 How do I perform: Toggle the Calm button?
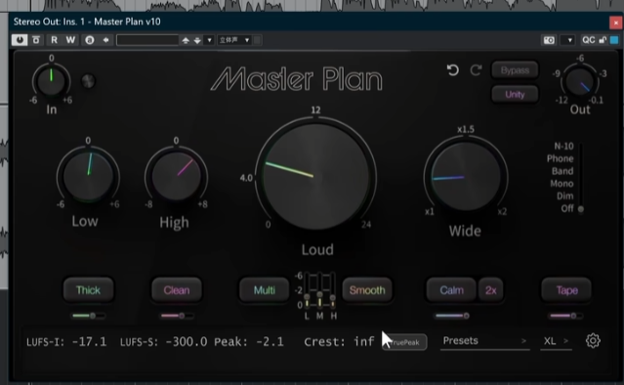point(451,290)
